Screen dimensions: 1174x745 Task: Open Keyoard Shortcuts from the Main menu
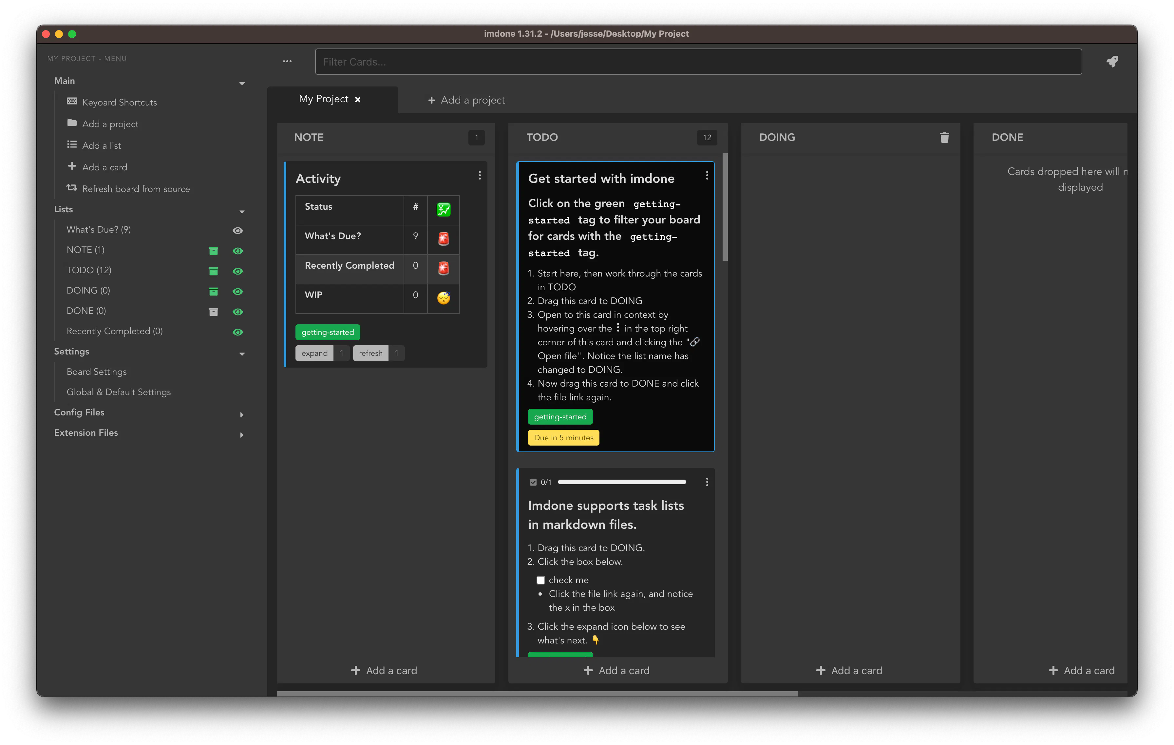pyautogui.click(x=120, y=103)
